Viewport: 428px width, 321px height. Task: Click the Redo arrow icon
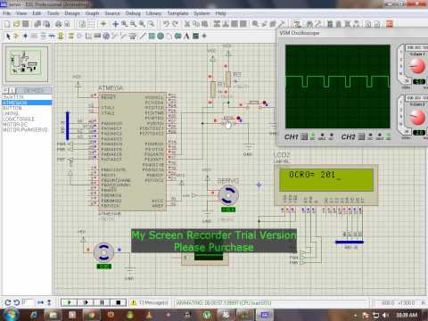(176, 24)
